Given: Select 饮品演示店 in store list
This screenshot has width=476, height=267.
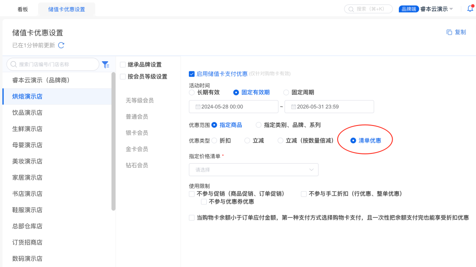Looking at the screenshot, I should [28, 113].
